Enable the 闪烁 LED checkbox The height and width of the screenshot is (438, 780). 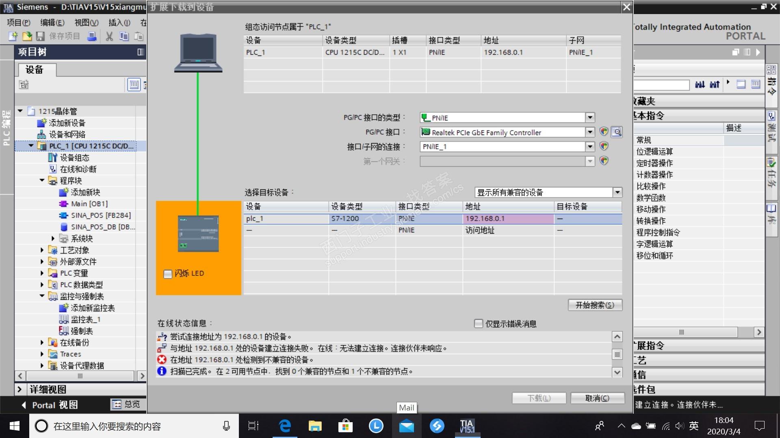coord(168,274)
